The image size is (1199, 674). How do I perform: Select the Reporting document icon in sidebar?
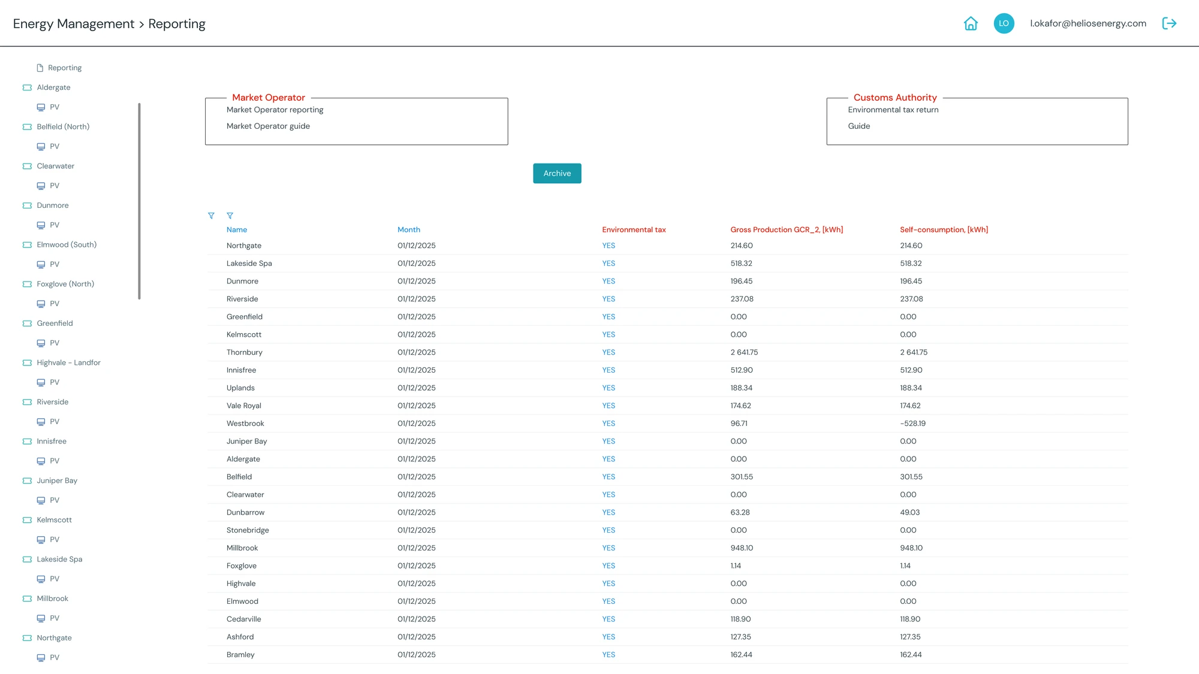(40, 68)
